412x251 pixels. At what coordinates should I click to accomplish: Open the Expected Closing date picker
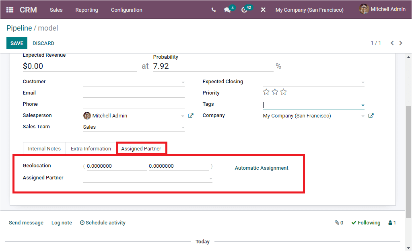point(314,82)
